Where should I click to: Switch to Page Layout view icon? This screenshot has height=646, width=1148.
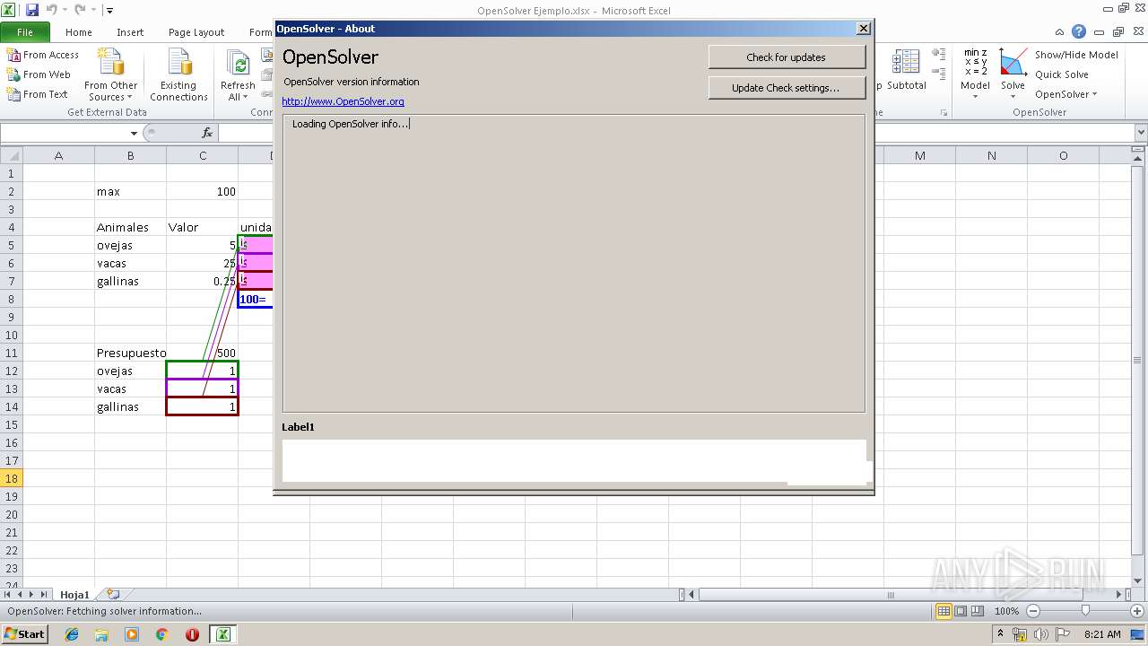tap(961, 611)
